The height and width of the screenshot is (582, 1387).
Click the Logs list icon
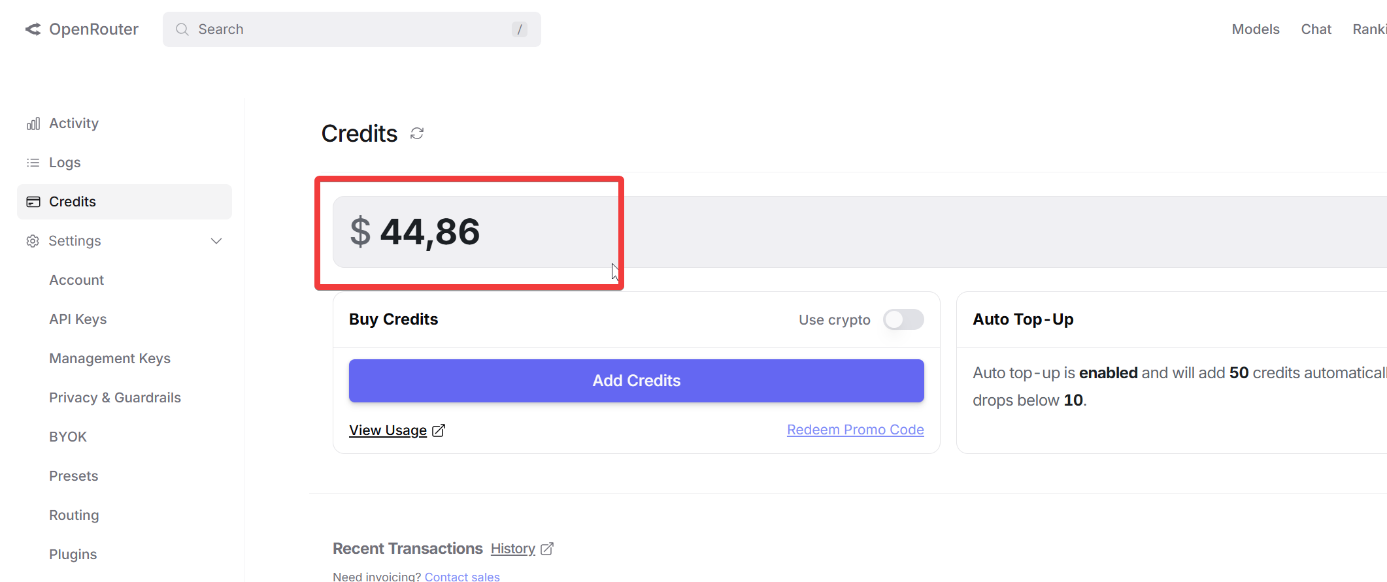click(x=33, y=163)
